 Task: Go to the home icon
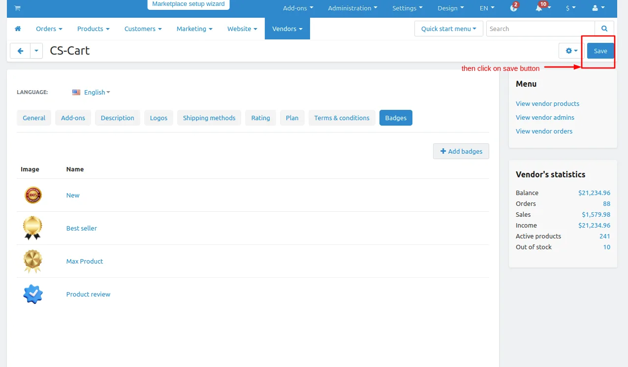[x=18, y=29]
